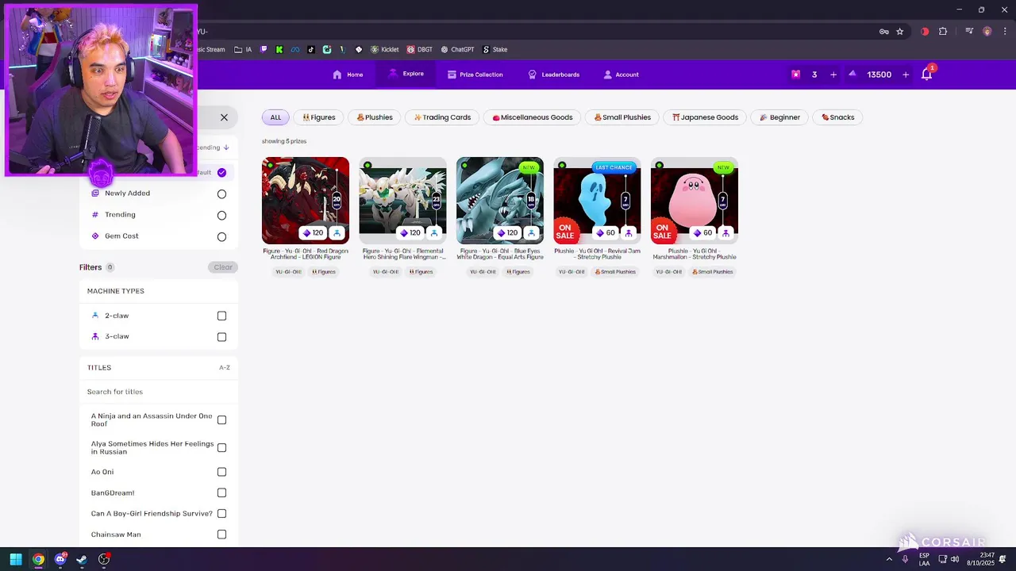This screenshot has height=571, width=1016.
Task: Select Gem Cost sort radio button
Action: (221, 236)
